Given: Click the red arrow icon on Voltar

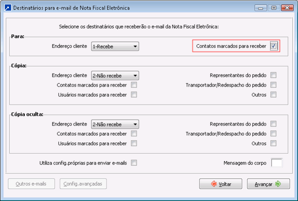Looking at the screenshot, I should click(x=214, y=184).
